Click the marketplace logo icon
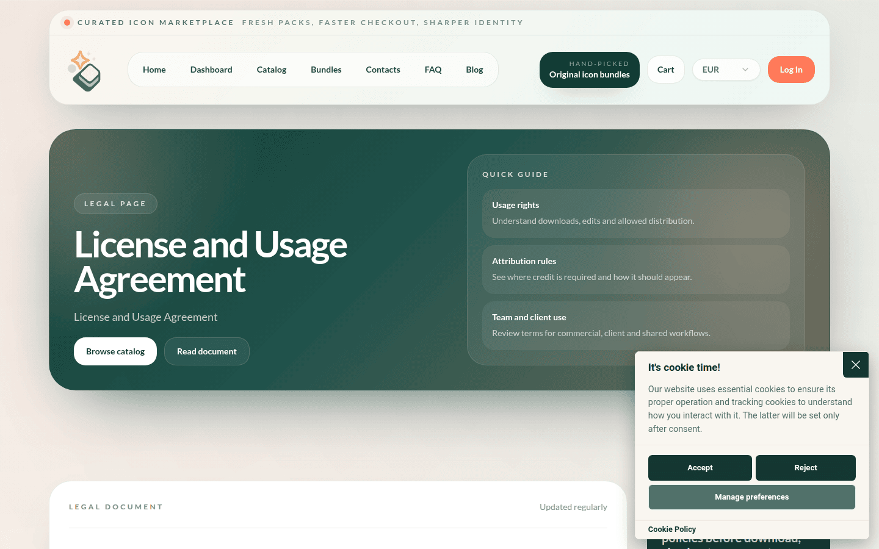 click(x=84, y=71)
